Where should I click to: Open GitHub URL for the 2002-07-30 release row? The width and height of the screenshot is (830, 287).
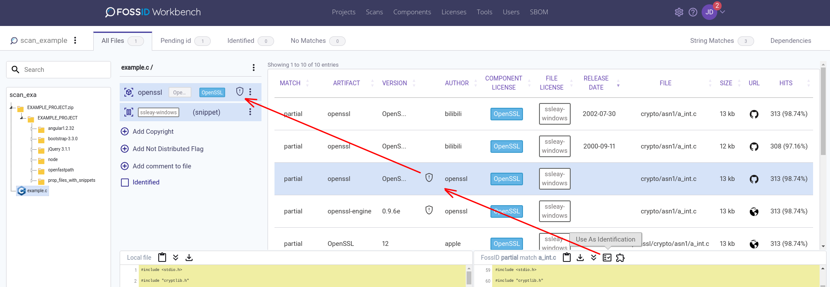pyautogui.click(x=754, y=114)
